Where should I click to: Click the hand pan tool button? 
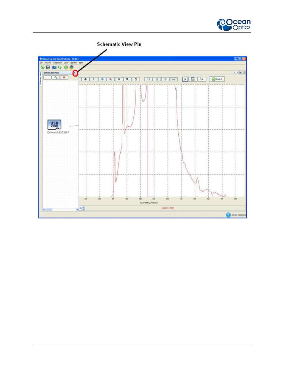pos(136,79)
